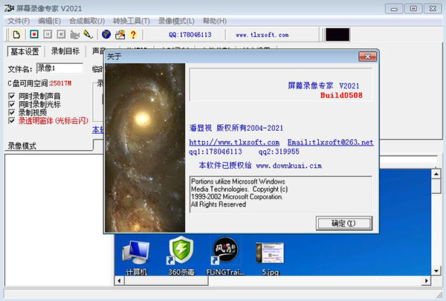
Task: Switch to the 录制目标 tab
Action: 65,51
